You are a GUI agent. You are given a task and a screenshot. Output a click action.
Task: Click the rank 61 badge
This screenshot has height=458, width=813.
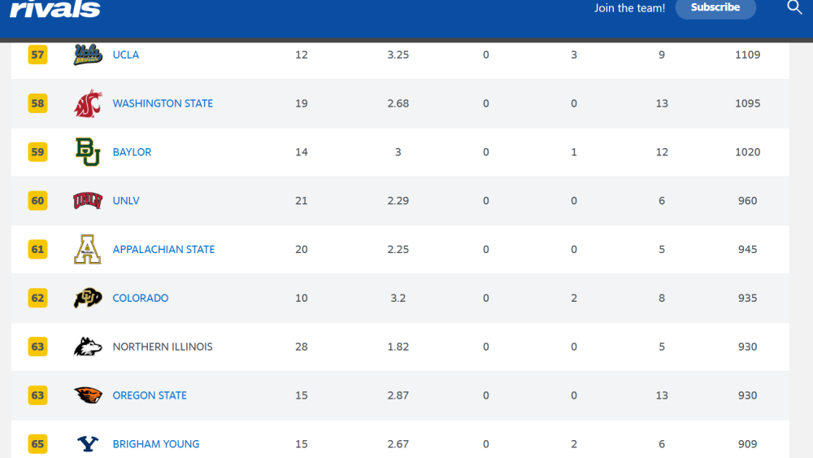click(x=38, y=250)
